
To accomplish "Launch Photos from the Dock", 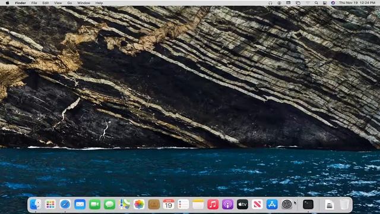I will tap(139, 204).
